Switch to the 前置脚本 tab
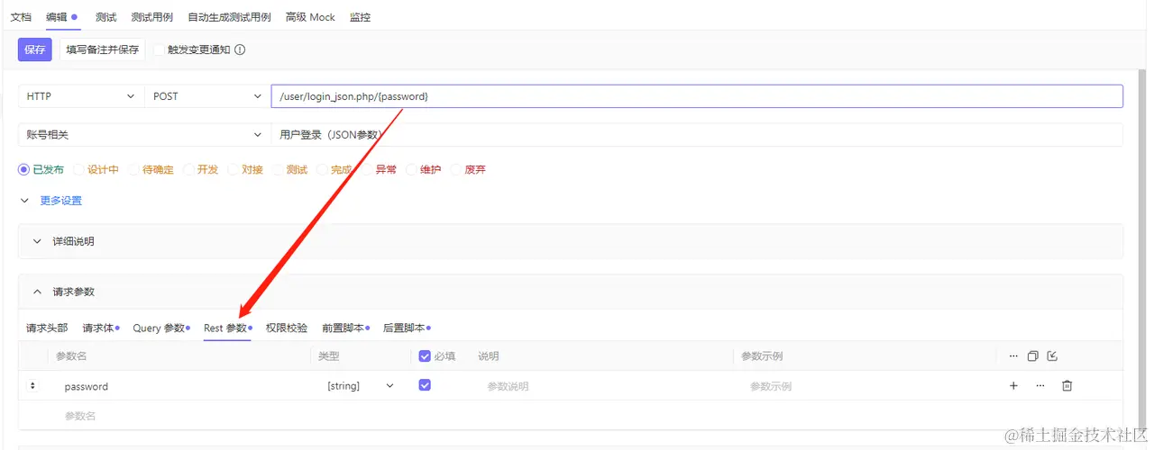Image resolution: width=1154 pixels, height=450 pixels. (343, 328)
